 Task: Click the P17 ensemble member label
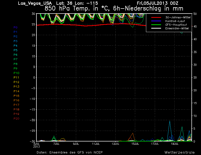(x=16, y=105)
